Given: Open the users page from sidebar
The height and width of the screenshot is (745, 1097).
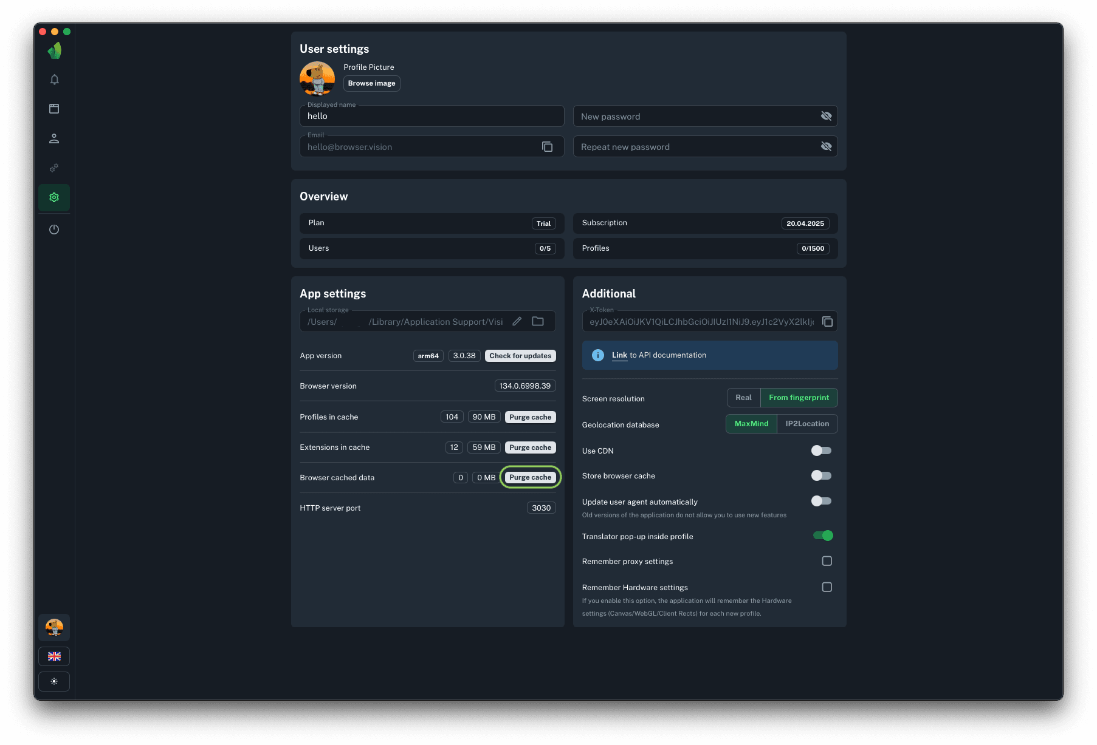Looking at the screenshot, I should coord(54,138).
